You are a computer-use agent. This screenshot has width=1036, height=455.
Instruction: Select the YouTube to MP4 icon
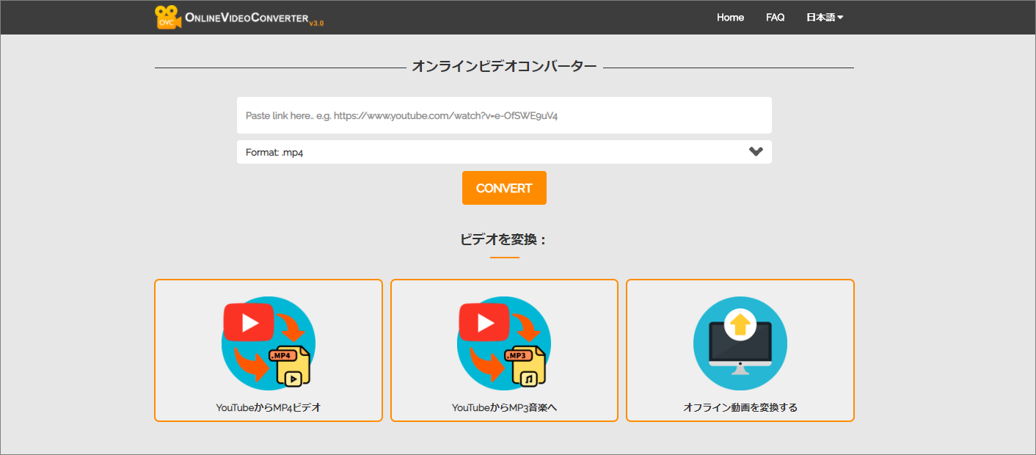coord(268,343)
